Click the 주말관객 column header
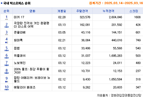The image size is (143, 97). point(82,11)
